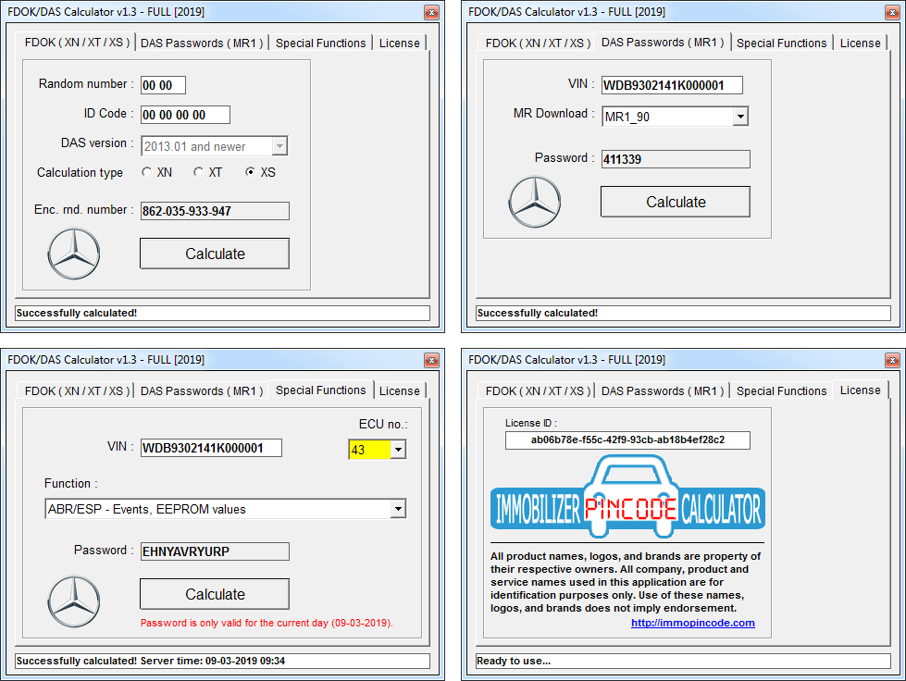The image size is (906, 681).
Task: Close the bottom-right License window
Action: pos(892,361)
